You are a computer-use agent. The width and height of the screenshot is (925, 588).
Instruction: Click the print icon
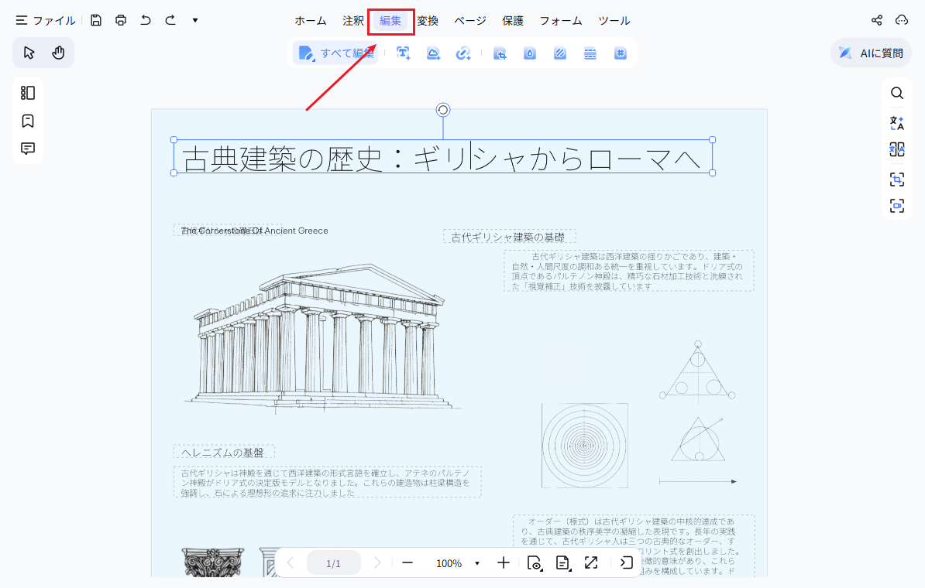[121, 20]
